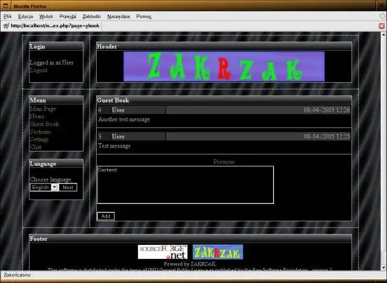The image size is (387, 283).
Task: Click the SourceForge.net logo
Action: tap(163, 252)
